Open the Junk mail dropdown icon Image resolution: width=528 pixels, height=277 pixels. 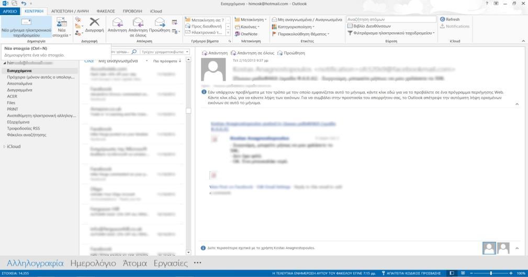pos(78,33)
